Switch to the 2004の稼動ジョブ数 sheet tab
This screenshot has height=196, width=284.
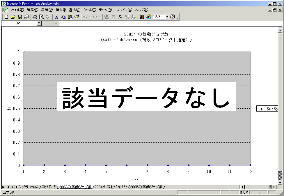coord(111,187)
